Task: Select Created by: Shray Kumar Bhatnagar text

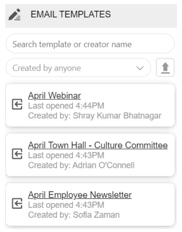Action: tap(95, 116)
